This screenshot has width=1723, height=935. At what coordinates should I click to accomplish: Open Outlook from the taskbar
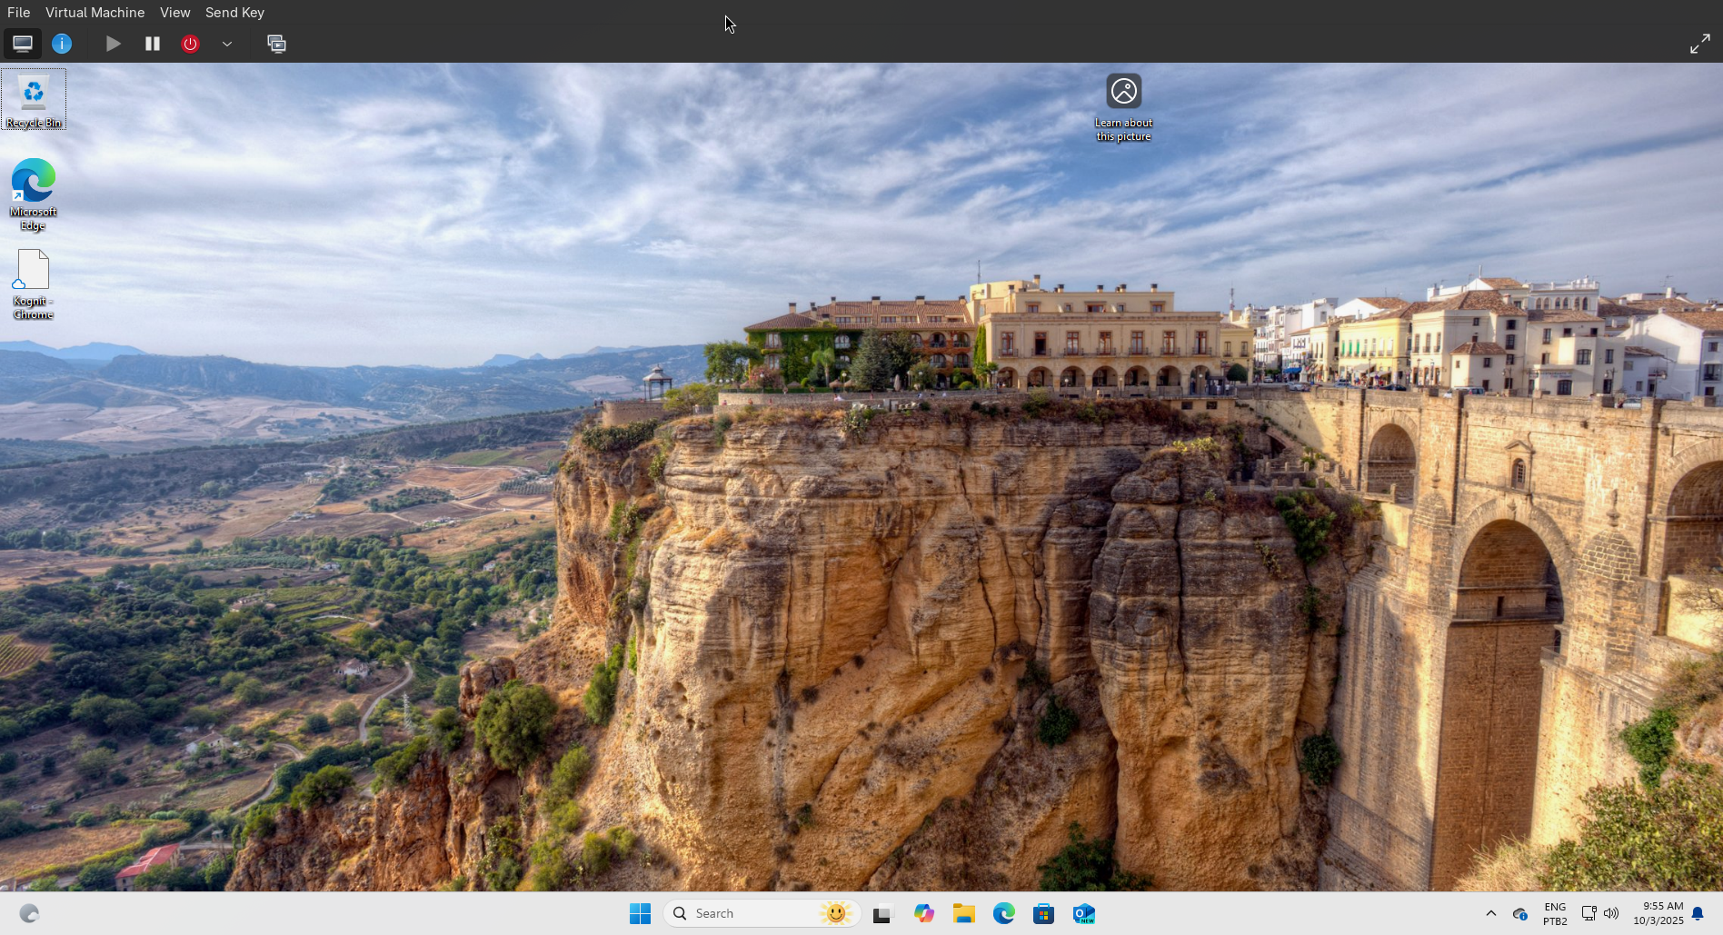point(1083,913)
